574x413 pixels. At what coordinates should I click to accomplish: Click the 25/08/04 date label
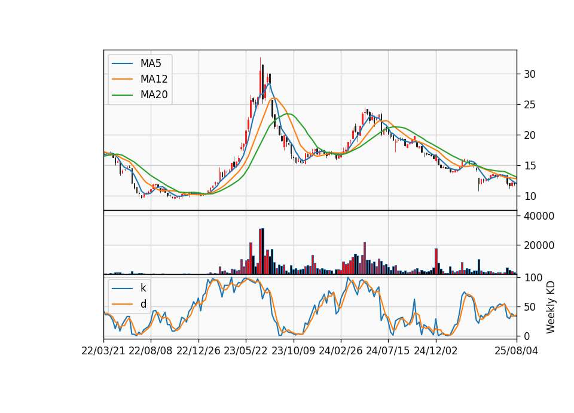[x=517, y=351]
